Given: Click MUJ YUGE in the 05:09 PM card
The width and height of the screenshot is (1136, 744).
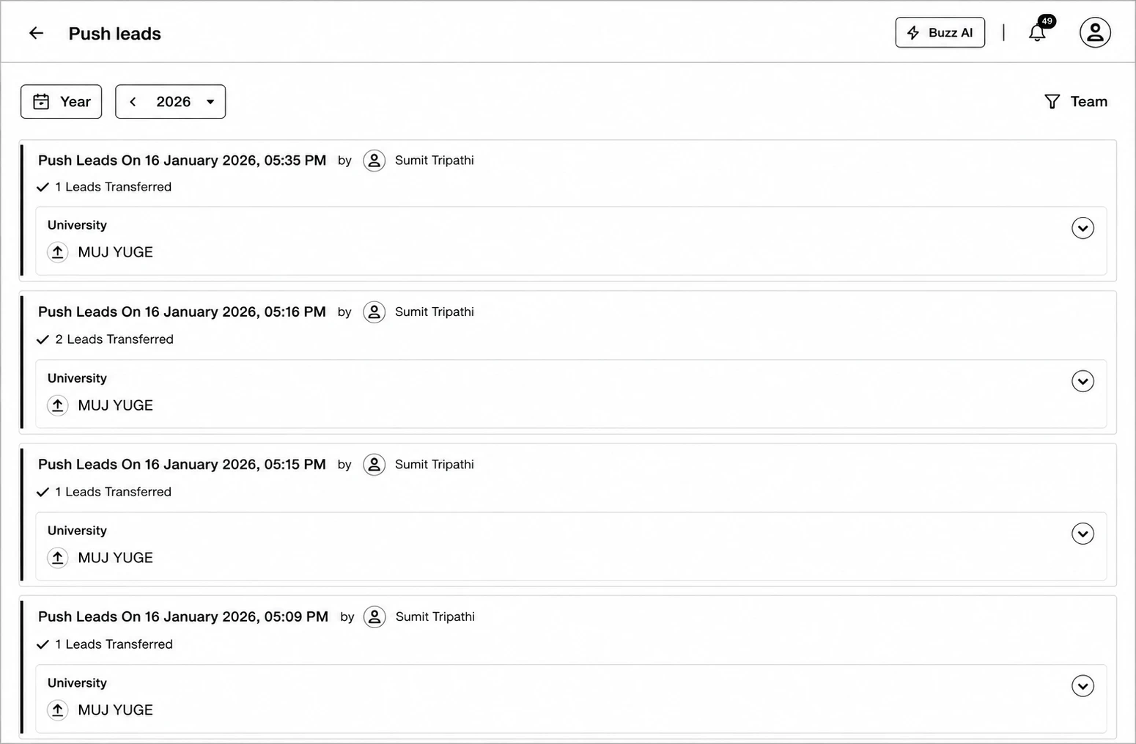Looking at the screenshot, I should 115,710.
